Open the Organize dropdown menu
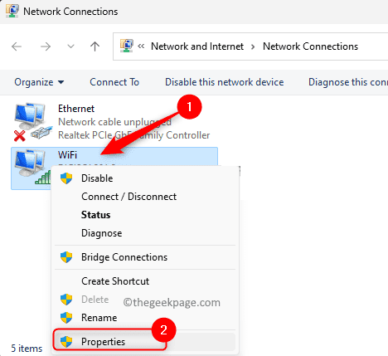 click(39, 82)
